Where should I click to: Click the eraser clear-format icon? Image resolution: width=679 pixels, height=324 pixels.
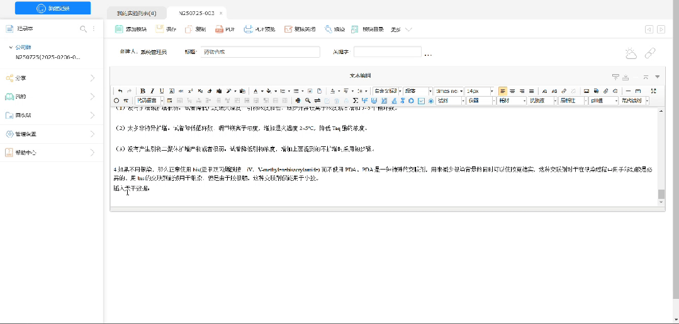(210, 91)
